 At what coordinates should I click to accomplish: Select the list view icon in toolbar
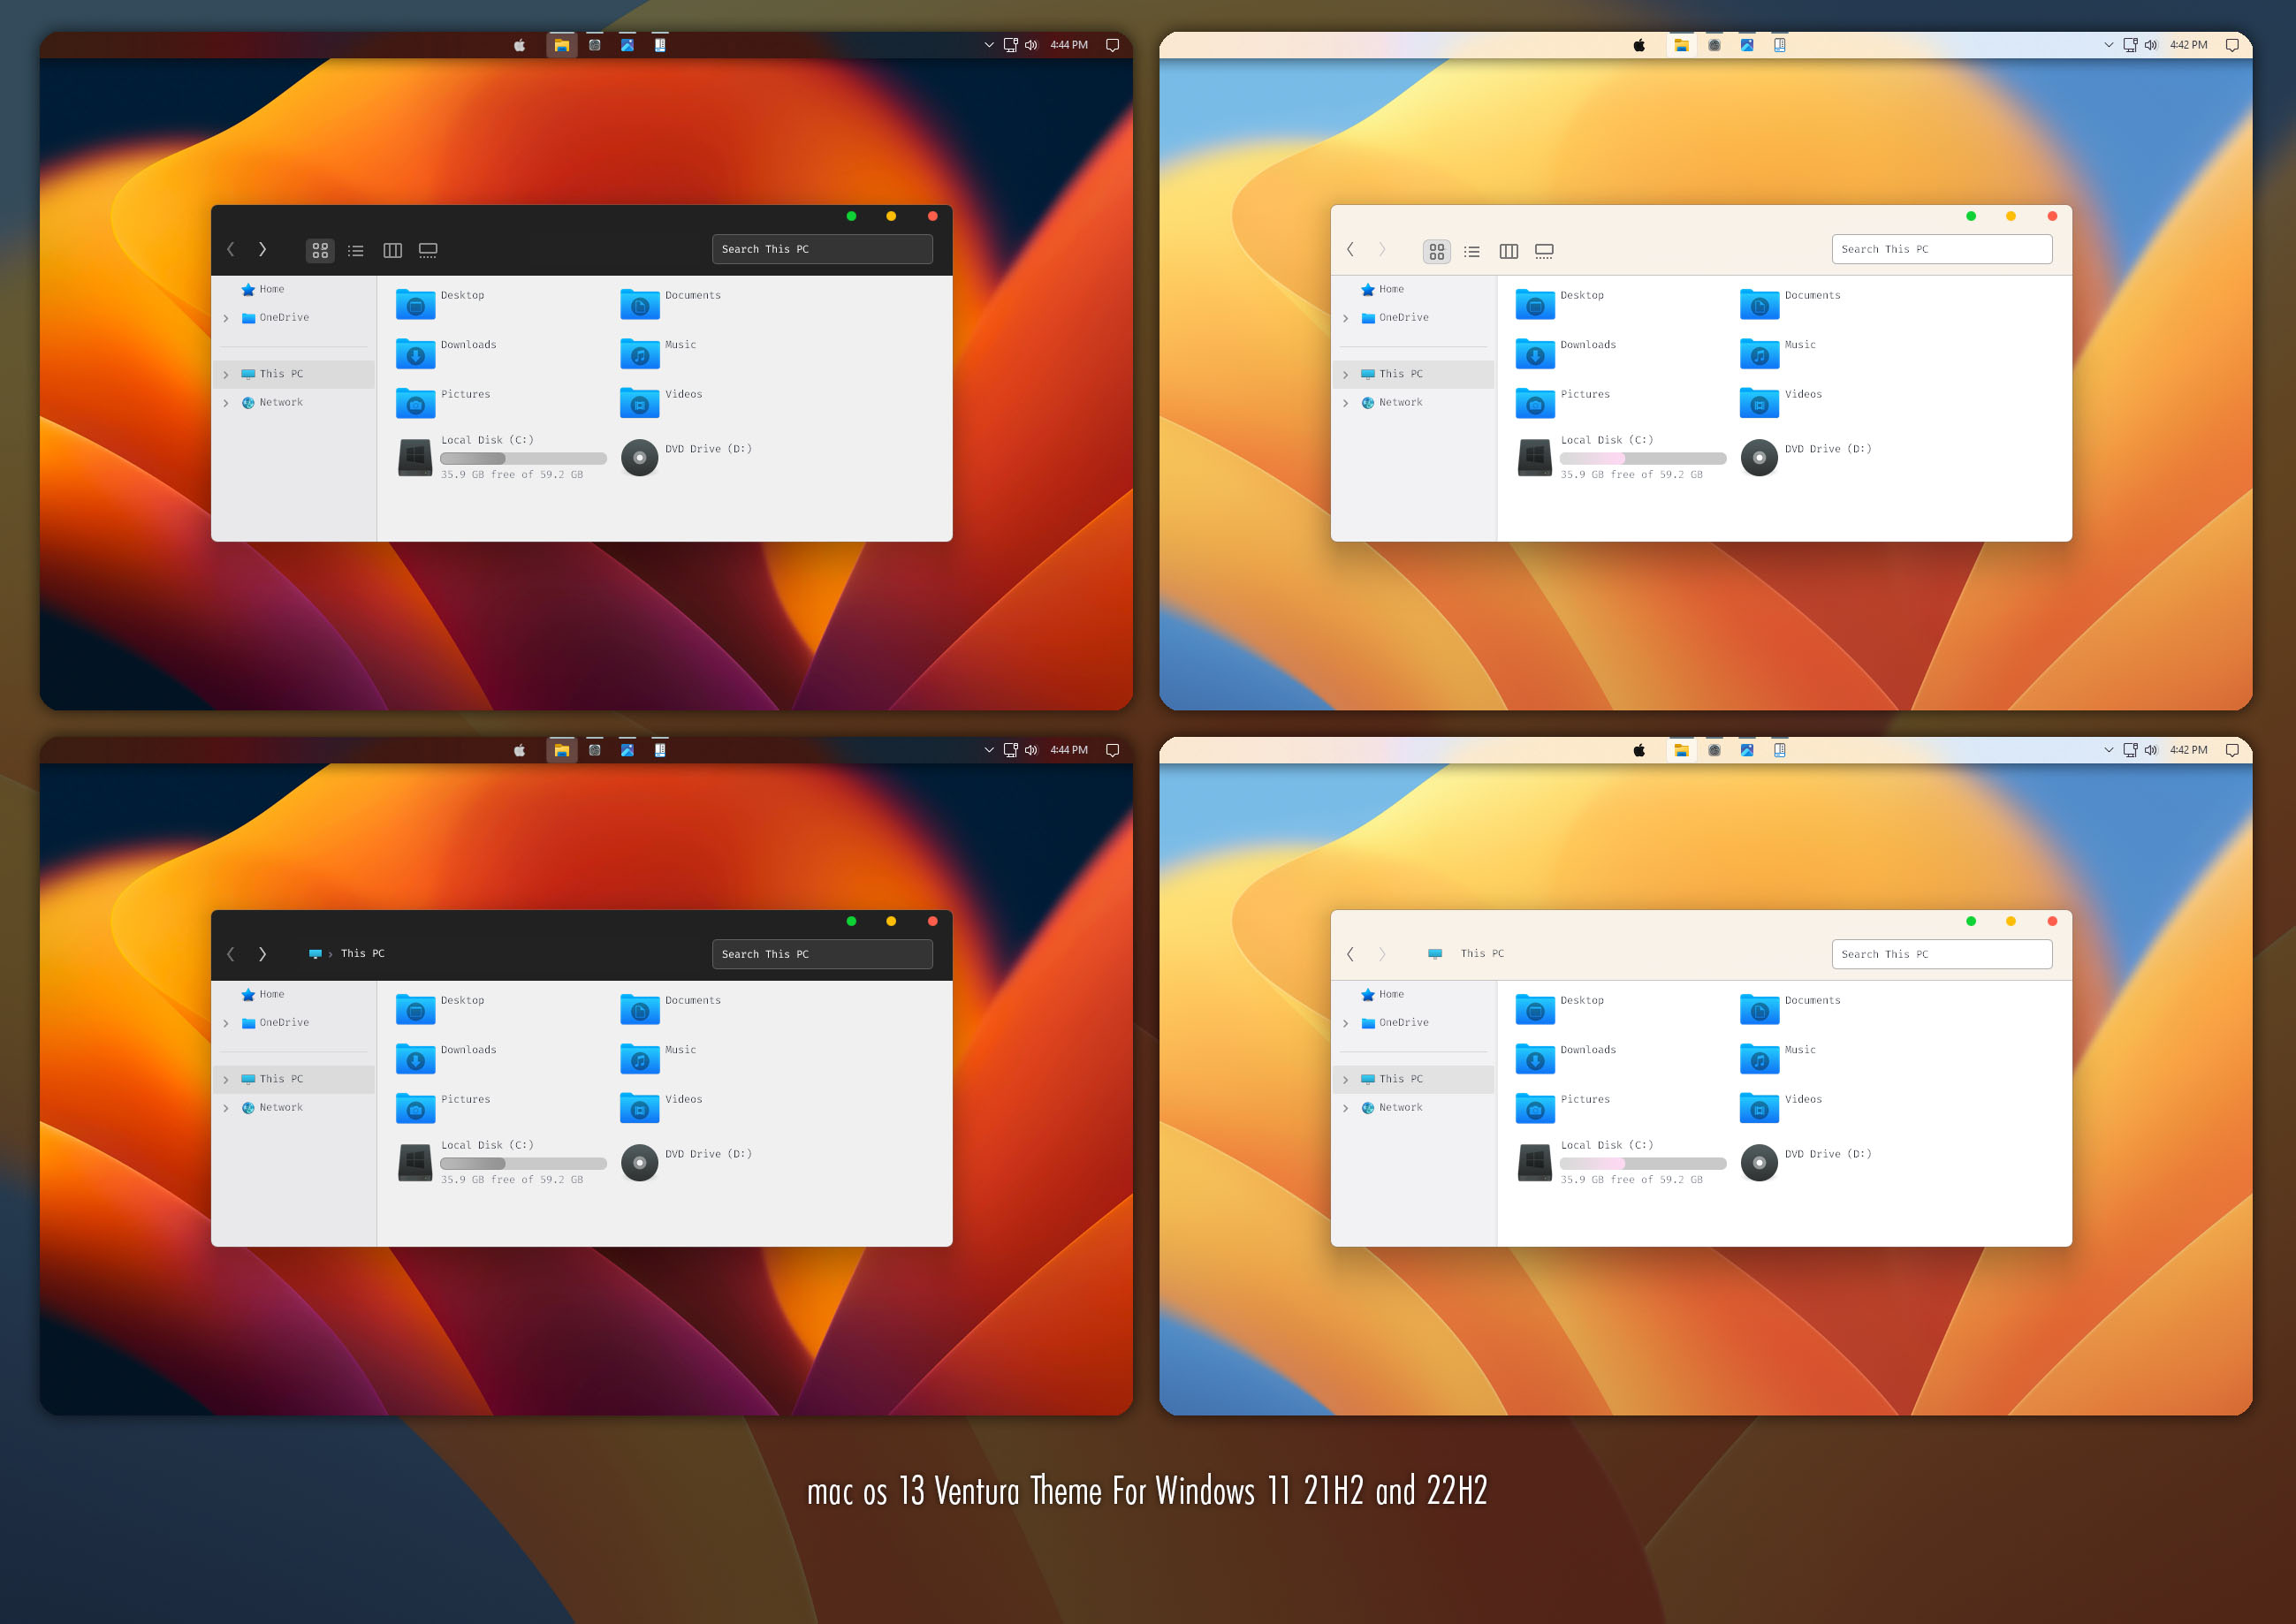point(352,249)
